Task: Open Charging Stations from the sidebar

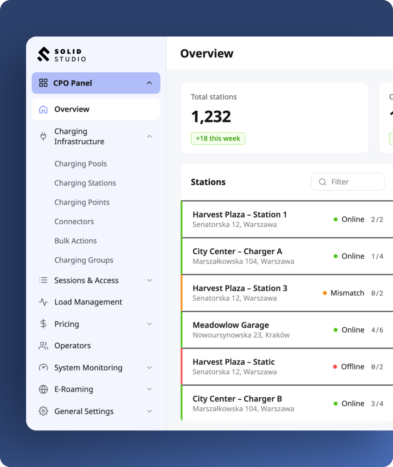Action: point(85,183)
